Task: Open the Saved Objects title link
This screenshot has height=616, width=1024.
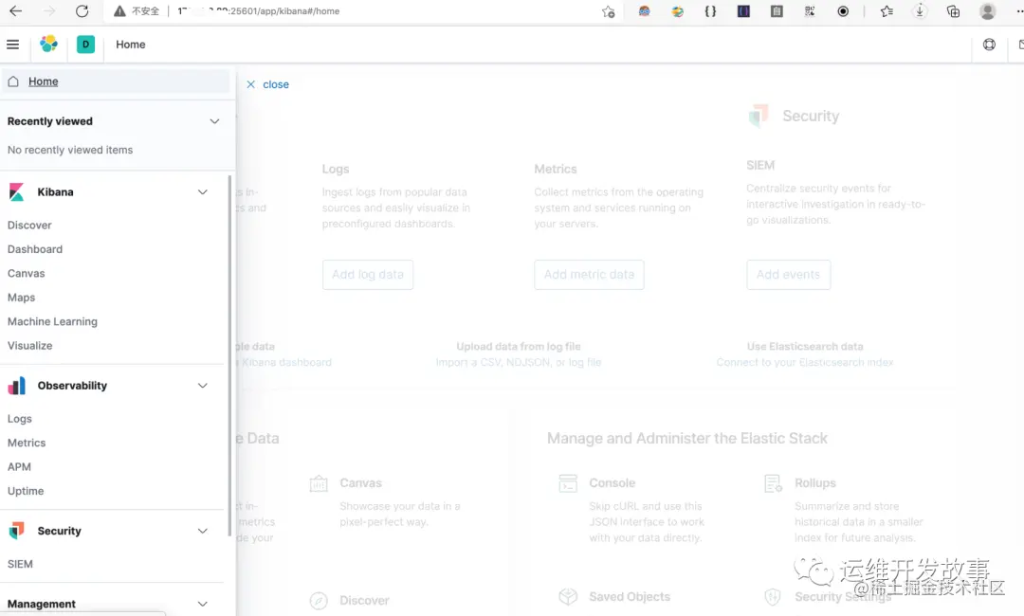Action: click(630, 597)
